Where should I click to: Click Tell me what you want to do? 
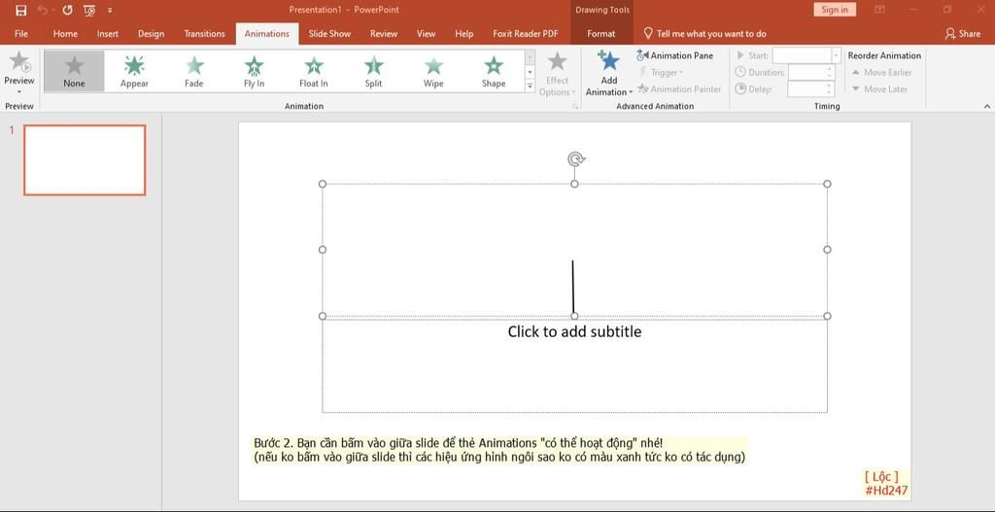tap(710, 33)
